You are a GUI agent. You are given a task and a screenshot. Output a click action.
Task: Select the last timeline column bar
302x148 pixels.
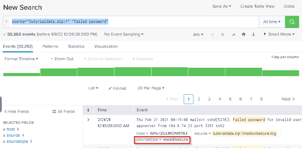[x=281, y=73]
